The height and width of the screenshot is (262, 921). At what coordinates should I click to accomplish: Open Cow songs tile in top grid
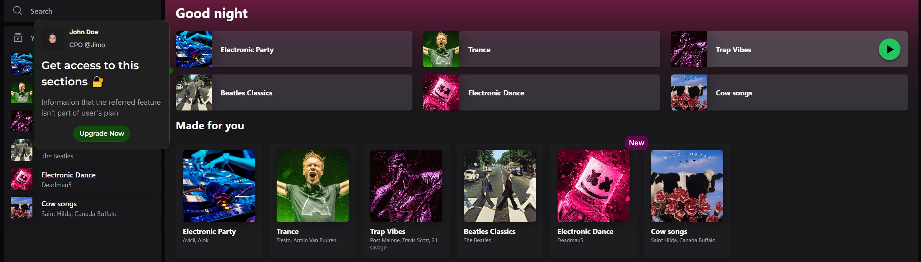click(x=789, y=92)
